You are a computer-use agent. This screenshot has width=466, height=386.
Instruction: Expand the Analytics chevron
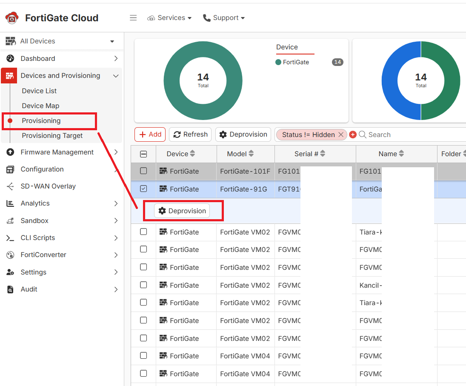coord(116,203)
